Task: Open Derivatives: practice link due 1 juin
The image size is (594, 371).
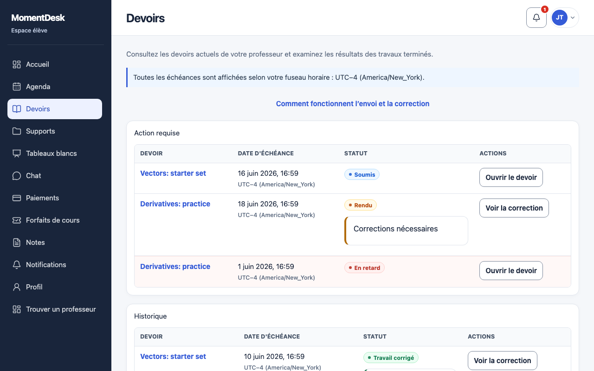Action: pos(175,267)
